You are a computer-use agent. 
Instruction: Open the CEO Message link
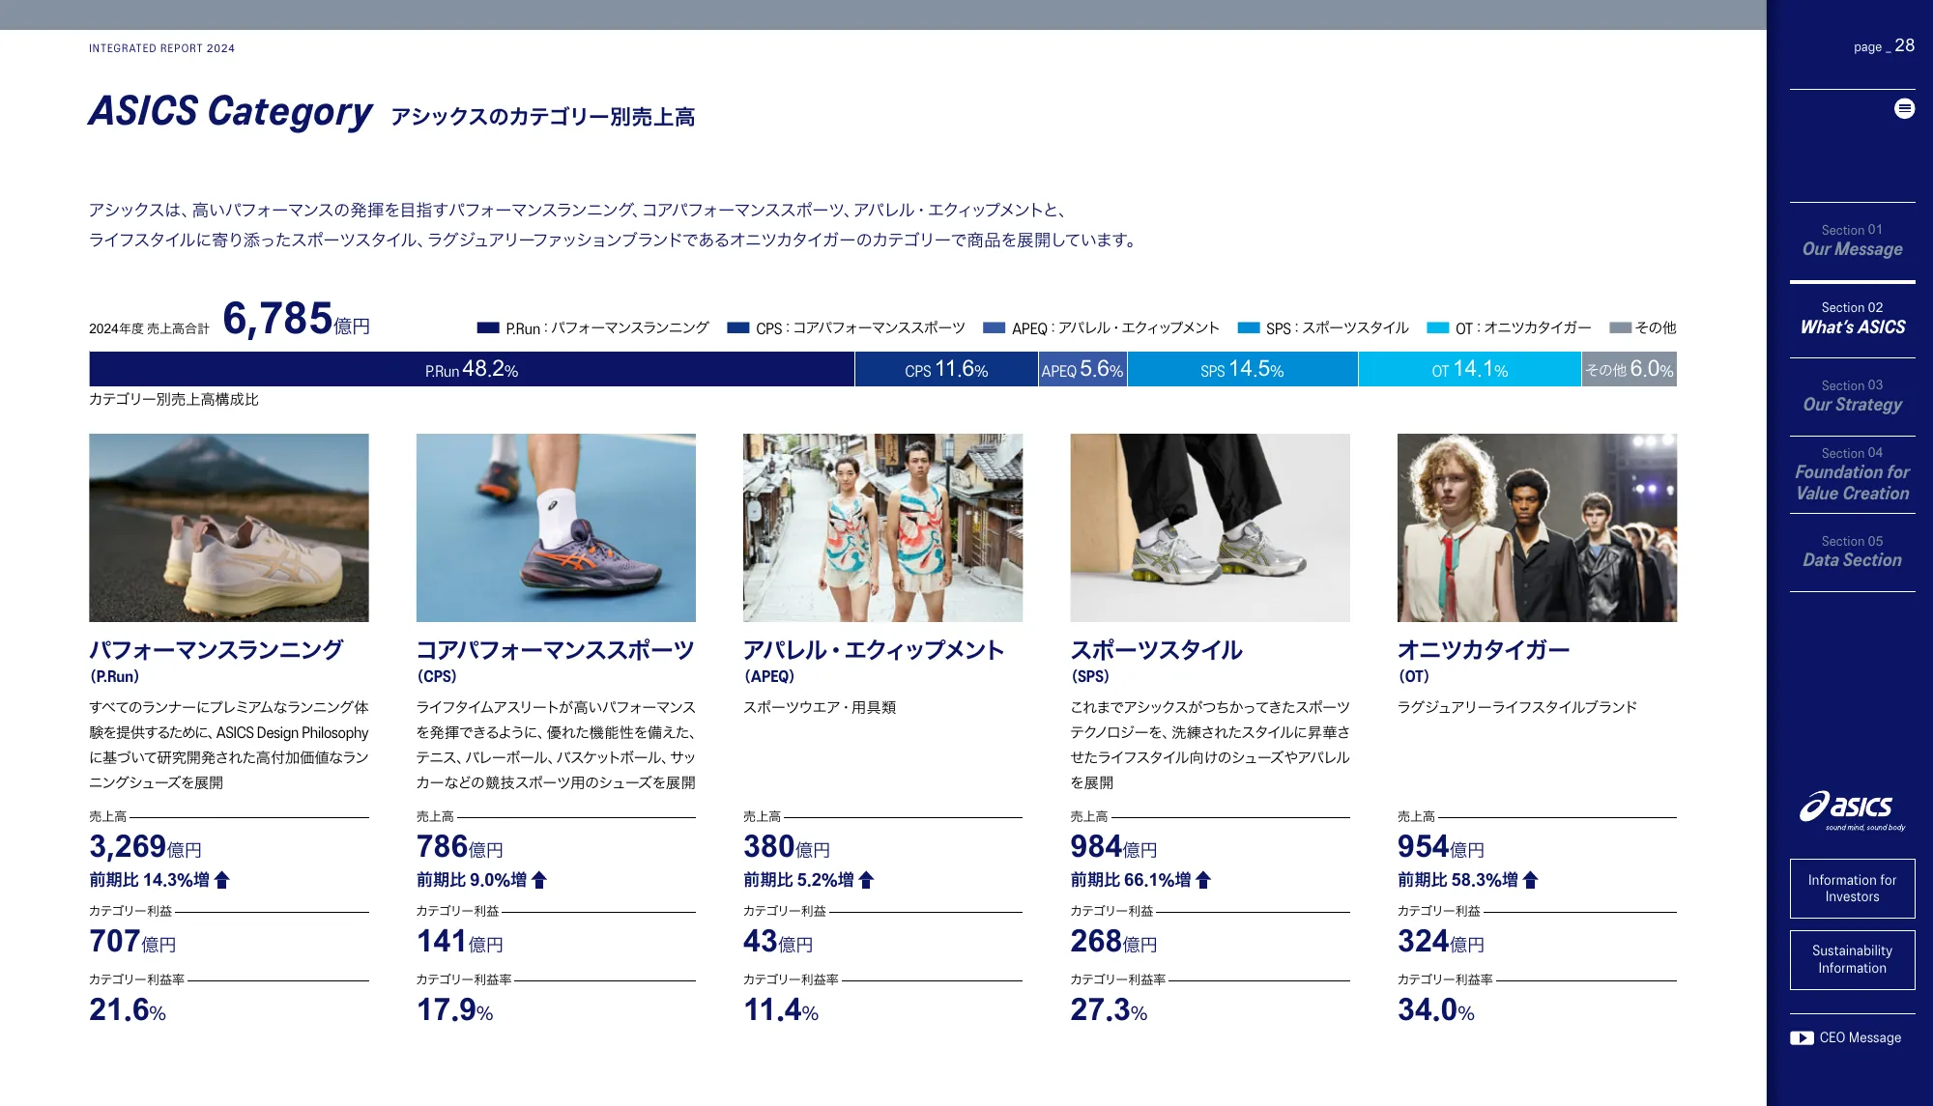[1860, 1037]
